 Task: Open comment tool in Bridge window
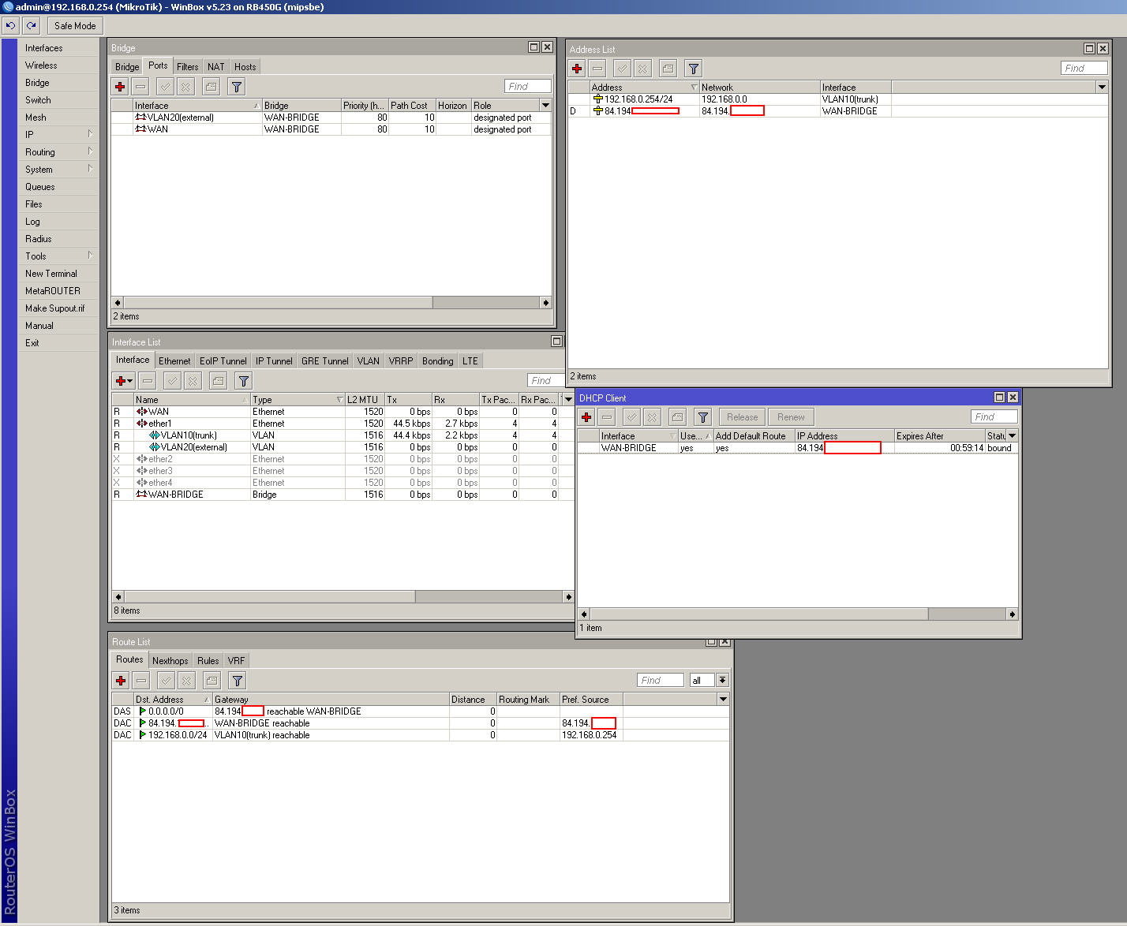[211, 87]
